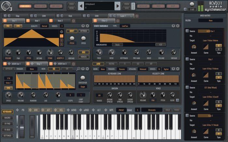Open help icon in State Variable filter panel
Viewport: 228px width, 142px height.
tap(173, 26)
